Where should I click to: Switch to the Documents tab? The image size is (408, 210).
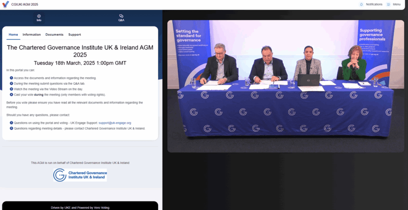coord(54,35)
